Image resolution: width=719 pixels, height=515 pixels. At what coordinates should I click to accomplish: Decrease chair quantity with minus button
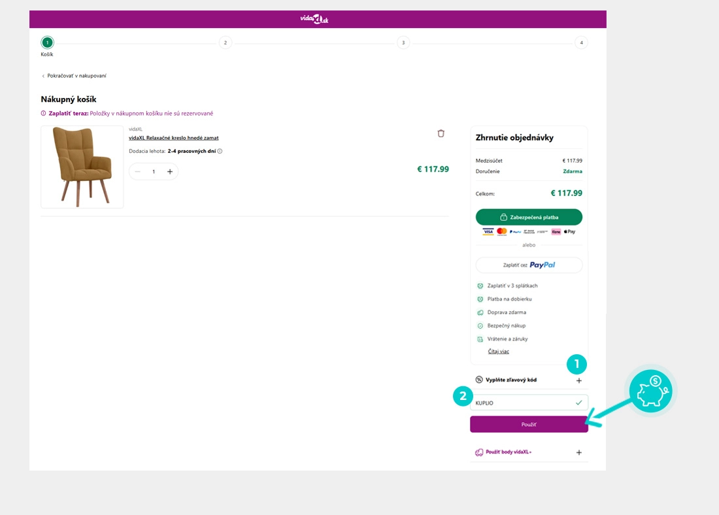pyautogui.click(x=137, y=171)
